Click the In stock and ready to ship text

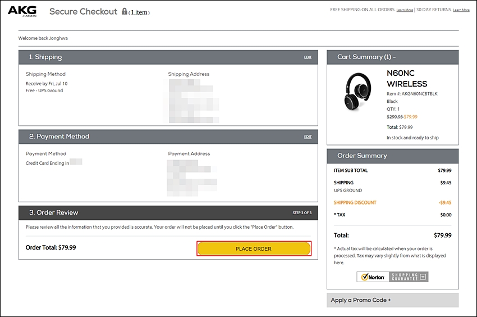(413, 138)
